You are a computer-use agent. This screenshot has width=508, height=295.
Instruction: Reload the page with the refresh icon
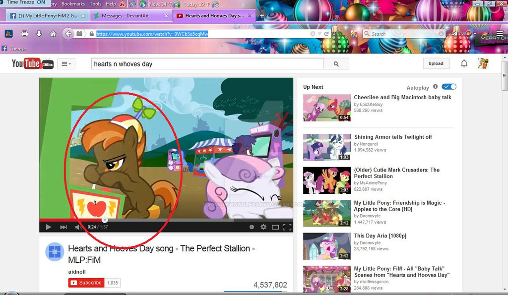click(326, 34)
